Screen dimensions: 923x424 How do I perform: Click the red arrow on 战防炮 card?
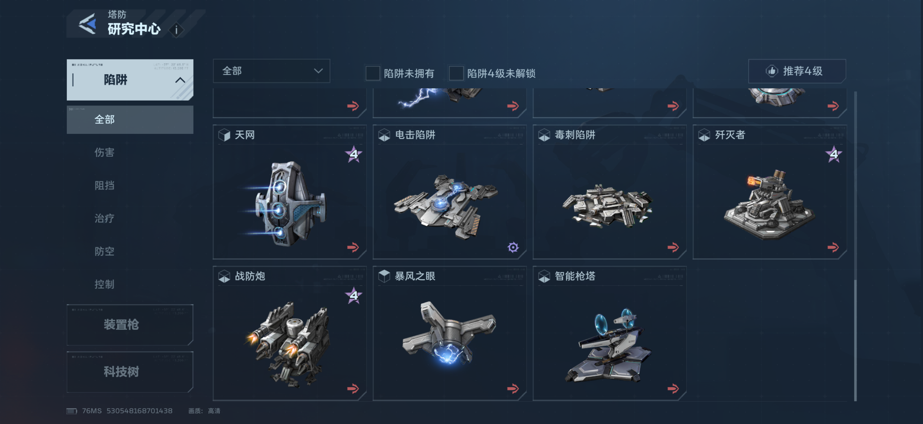pyautogui.click(x=353, y=388)
